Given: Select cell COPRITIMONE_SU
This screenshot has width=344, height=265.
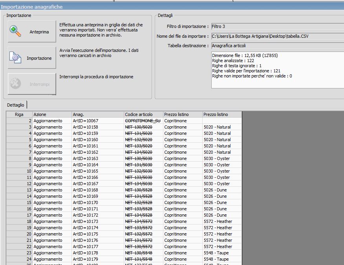Looking at the screenshot, I should pos(143,121).
